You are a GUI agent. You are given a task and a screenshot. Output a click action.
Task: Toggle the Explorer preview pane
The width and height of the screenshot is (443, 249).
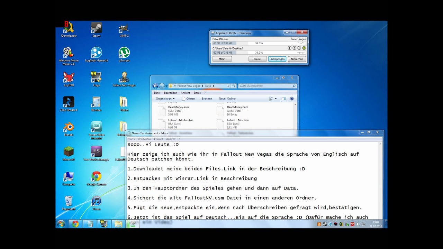pyautogui.click(x=283, y=99)
